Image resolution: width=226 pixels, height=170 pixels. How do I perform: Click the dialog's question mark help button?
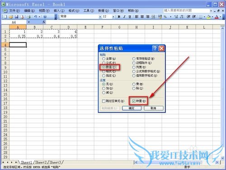pyautogui.click(x=155, y=48)
